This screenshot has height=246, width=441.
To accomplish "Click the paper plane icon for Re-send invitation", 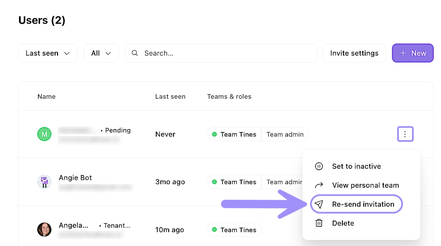I will click(319, 204).
